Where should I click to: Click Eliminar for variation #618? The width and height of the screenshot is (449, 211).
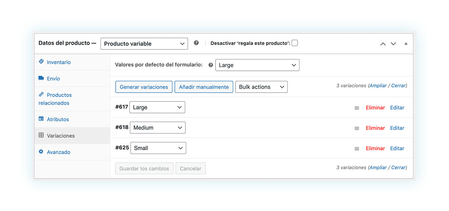coord(375,128)
